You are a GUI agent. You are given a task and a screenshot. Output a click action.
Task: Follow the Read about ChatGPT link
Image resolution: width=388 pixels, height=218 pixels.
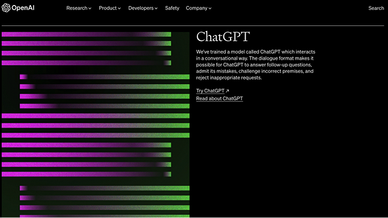219,98
